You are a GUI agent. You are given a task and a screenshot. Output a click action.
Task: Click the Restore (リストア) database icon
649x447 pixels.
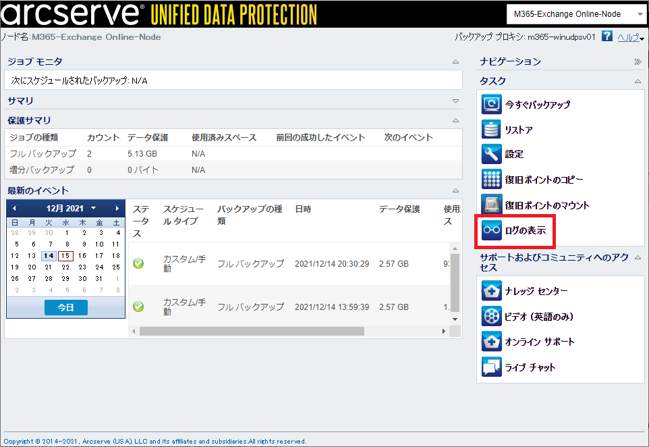(x=491, y=129)
